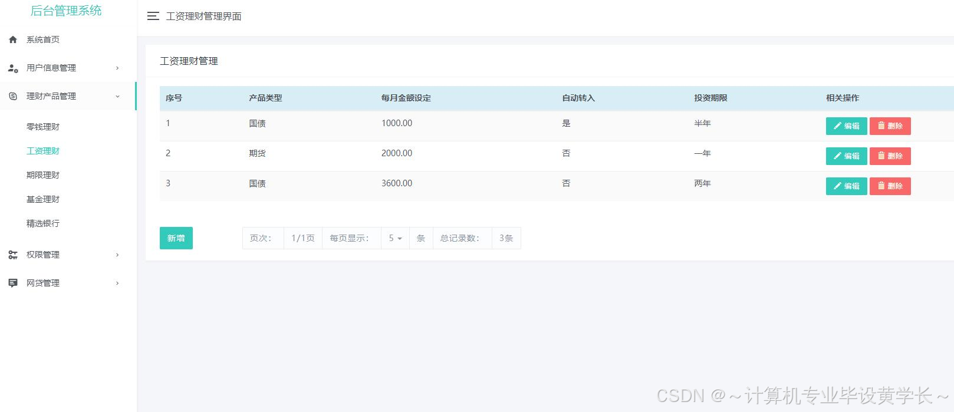
Task: Click the coin icon for 理财产品管理
Action: [13, 96]
